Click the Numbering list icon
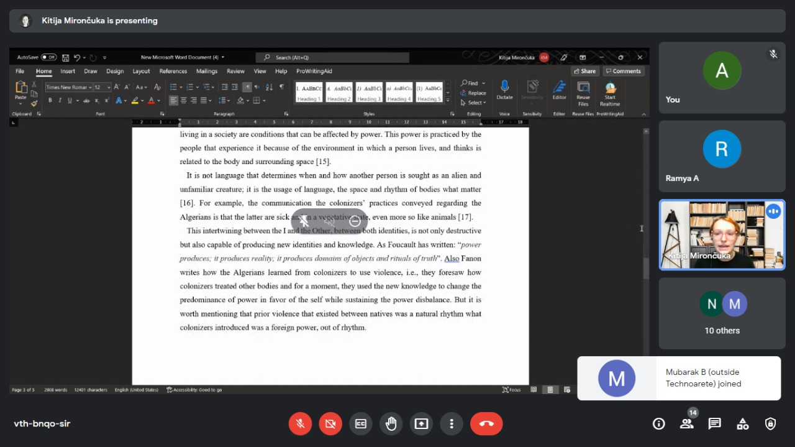The height and width of the screenshot is (447, 795). (x=189, y=87)
